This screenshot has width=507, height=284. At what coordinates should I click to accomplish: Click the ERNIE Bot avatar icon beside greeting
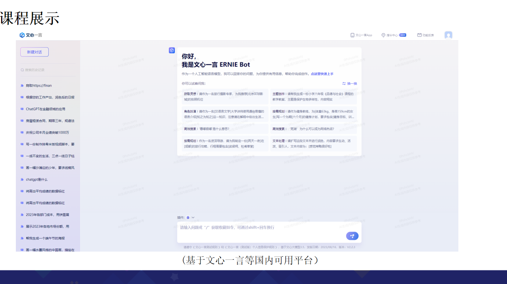click(x=172, y=50)
